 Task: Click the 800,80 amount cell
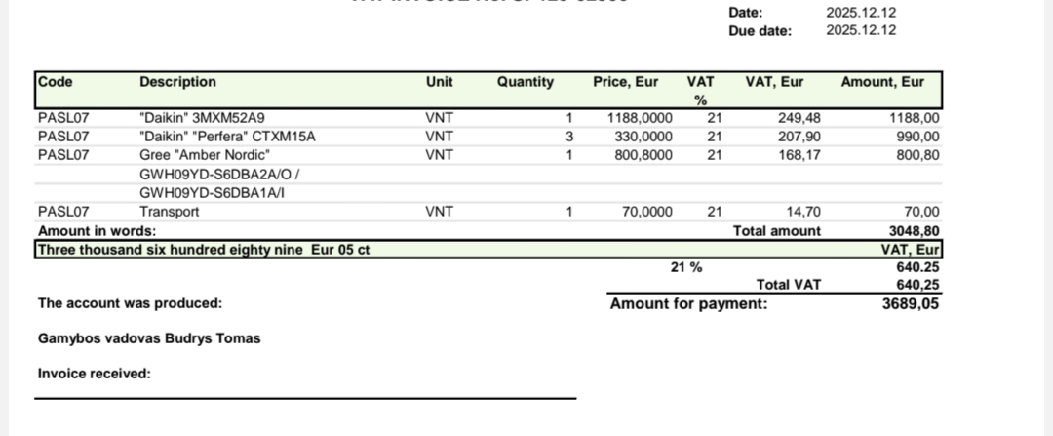tap(917, 155)
